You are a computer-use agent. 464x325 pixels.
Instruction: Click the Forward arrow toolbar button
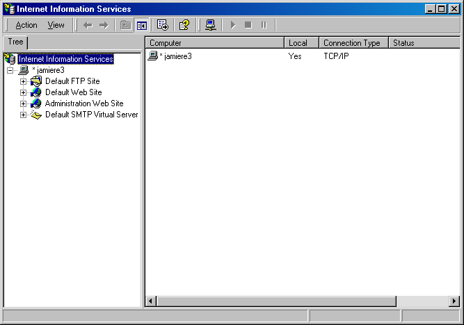click(x=104, y=26)
